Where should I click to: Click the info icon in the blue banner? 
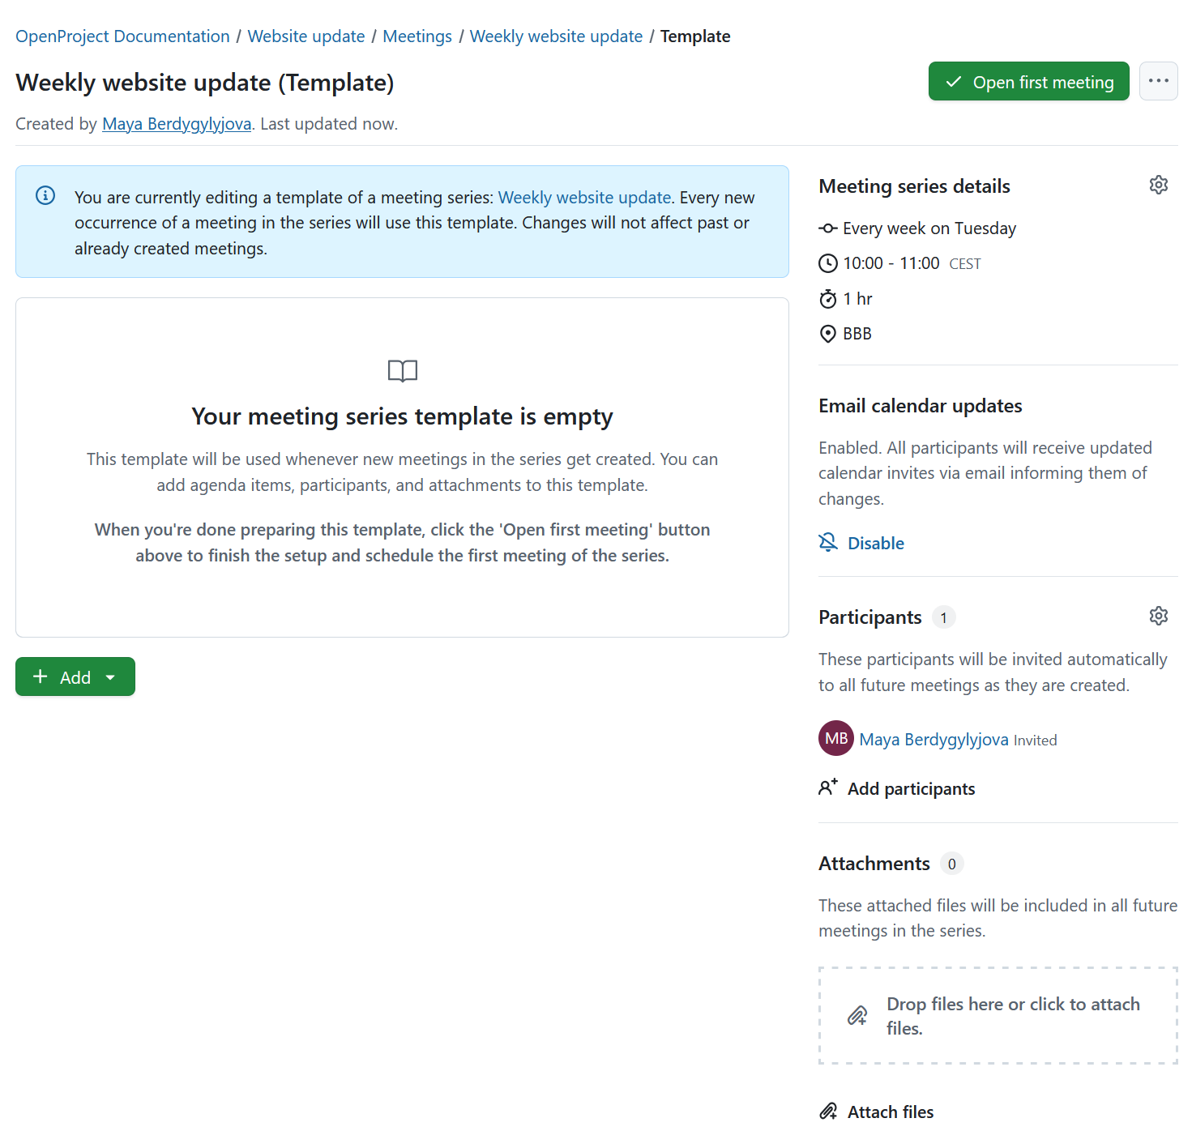coord(45,195)
